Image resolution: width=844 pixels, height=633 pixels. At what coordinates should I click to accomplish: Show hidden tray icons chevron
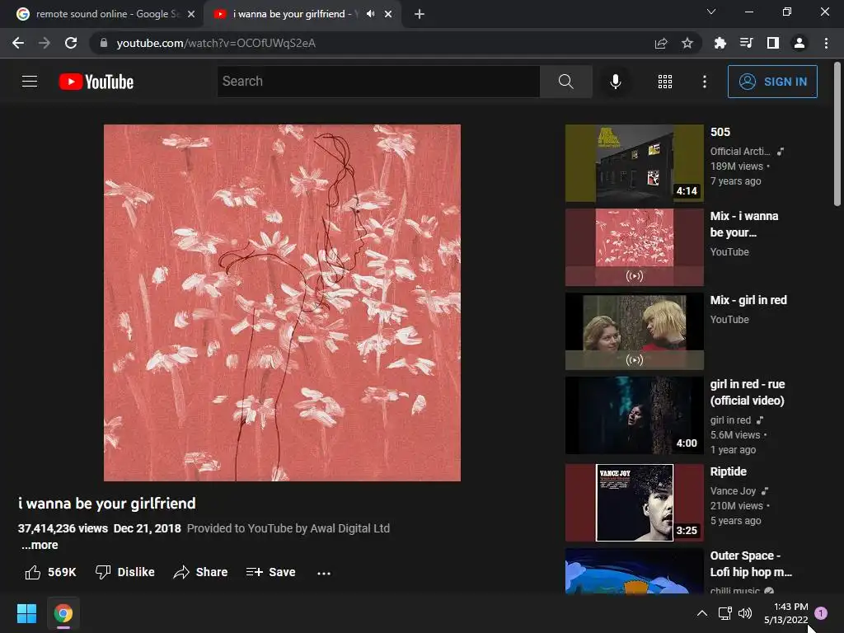pyautogui.click(x=702, y=613)
